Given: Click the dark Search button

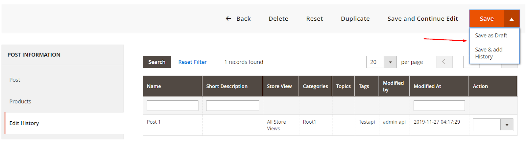Looking at the screenshot, I should [x=157, y=62].
